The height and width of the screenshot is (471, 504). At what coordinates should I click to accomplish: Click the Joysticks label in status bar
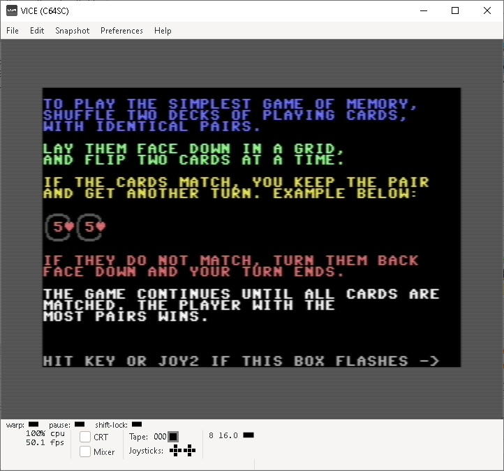[146, 451]
